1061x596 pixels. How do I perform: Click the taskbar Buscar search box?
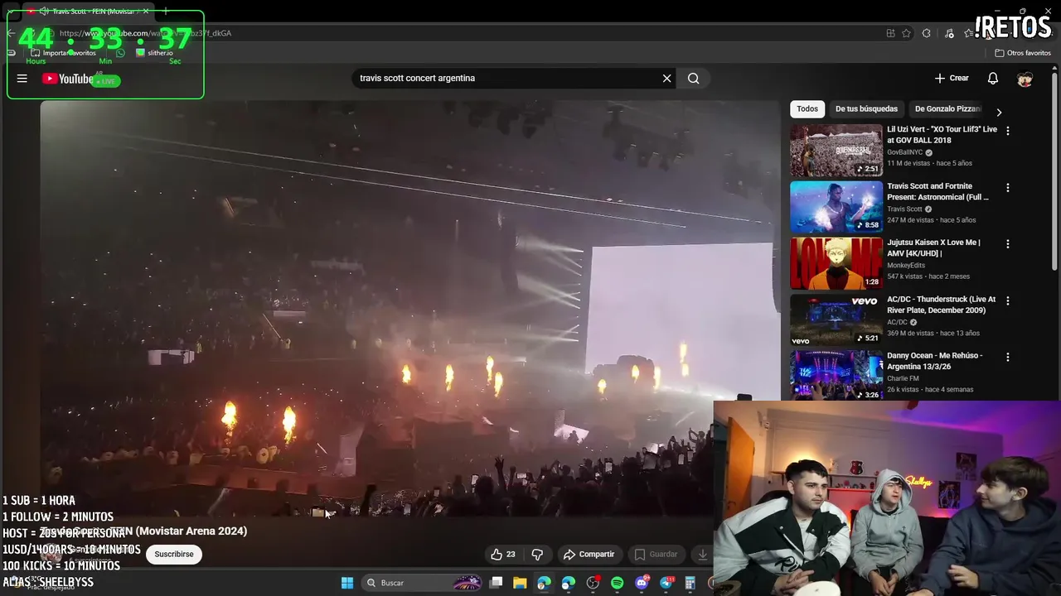pyautogui.click(x=423, y=583)
